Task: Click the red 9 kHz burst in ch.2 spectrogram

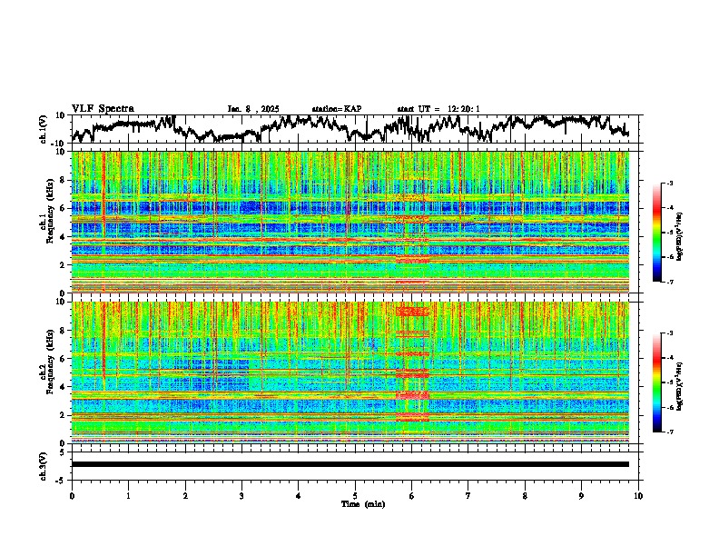Action: tap(413, 312)
